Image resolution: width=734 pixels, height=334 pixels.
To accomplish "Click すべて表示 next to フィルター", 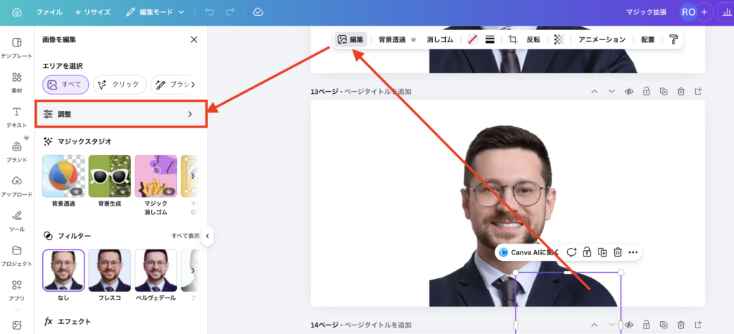I will [185, 235].
